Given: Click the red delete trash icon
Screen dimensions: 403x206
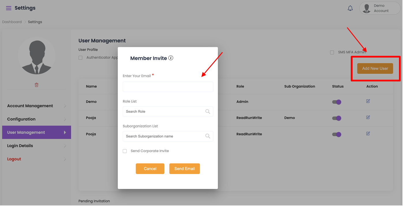Looking at the screenshot, I should coord(36,85).
